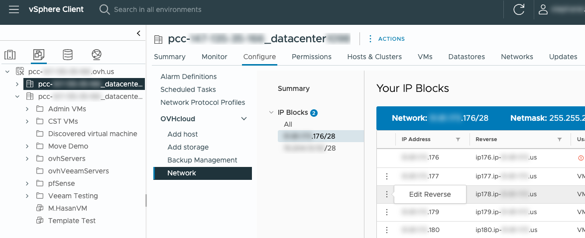Screen dimensions: 585x238
Task: Click the datacenter icon beside the title
Action: coord(158,39)
